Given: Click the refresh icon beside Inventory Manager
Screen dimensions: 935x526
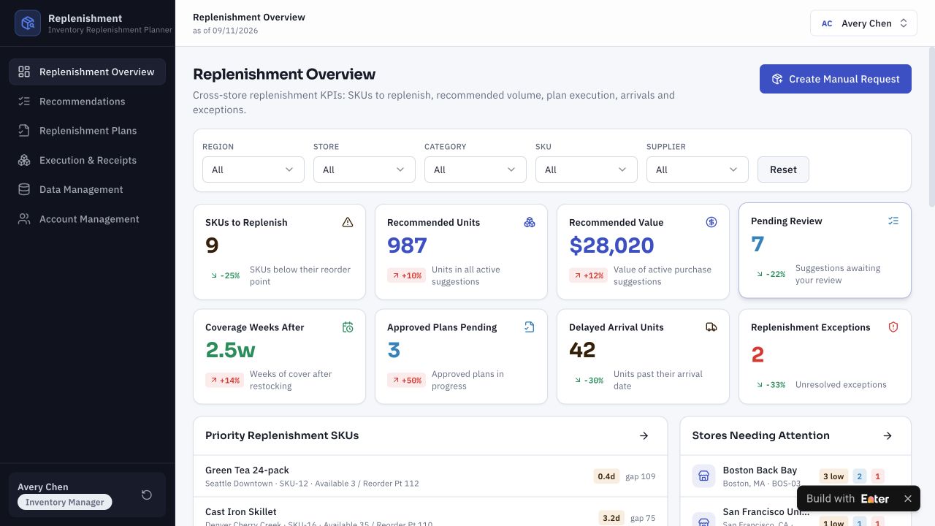Looking at the screenshot, I should pyautogui.click(x=147, y=495).
